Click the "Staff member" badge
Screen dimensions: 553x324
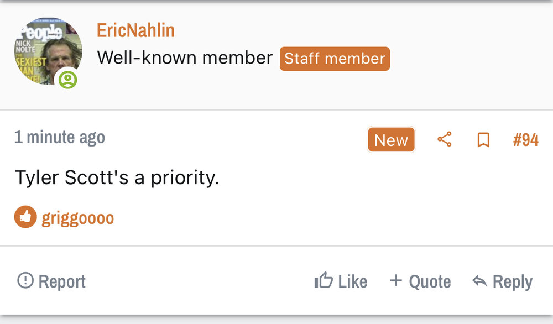(335, 59)
